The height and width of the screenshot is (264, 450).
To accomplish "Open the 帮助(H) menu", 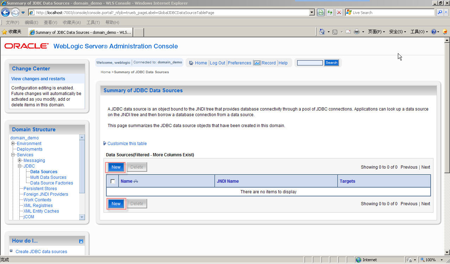I will coord(112,22).
